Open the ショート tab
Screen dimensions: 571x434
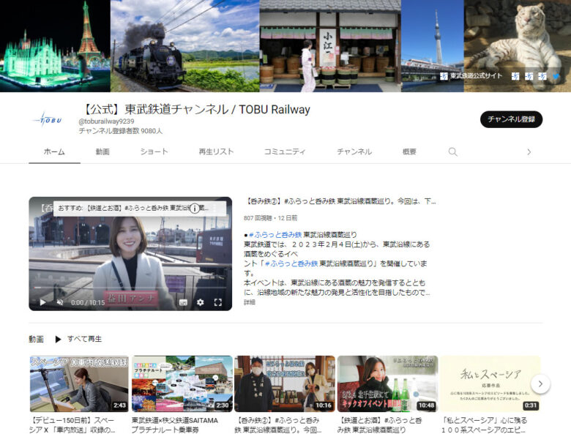154,151
